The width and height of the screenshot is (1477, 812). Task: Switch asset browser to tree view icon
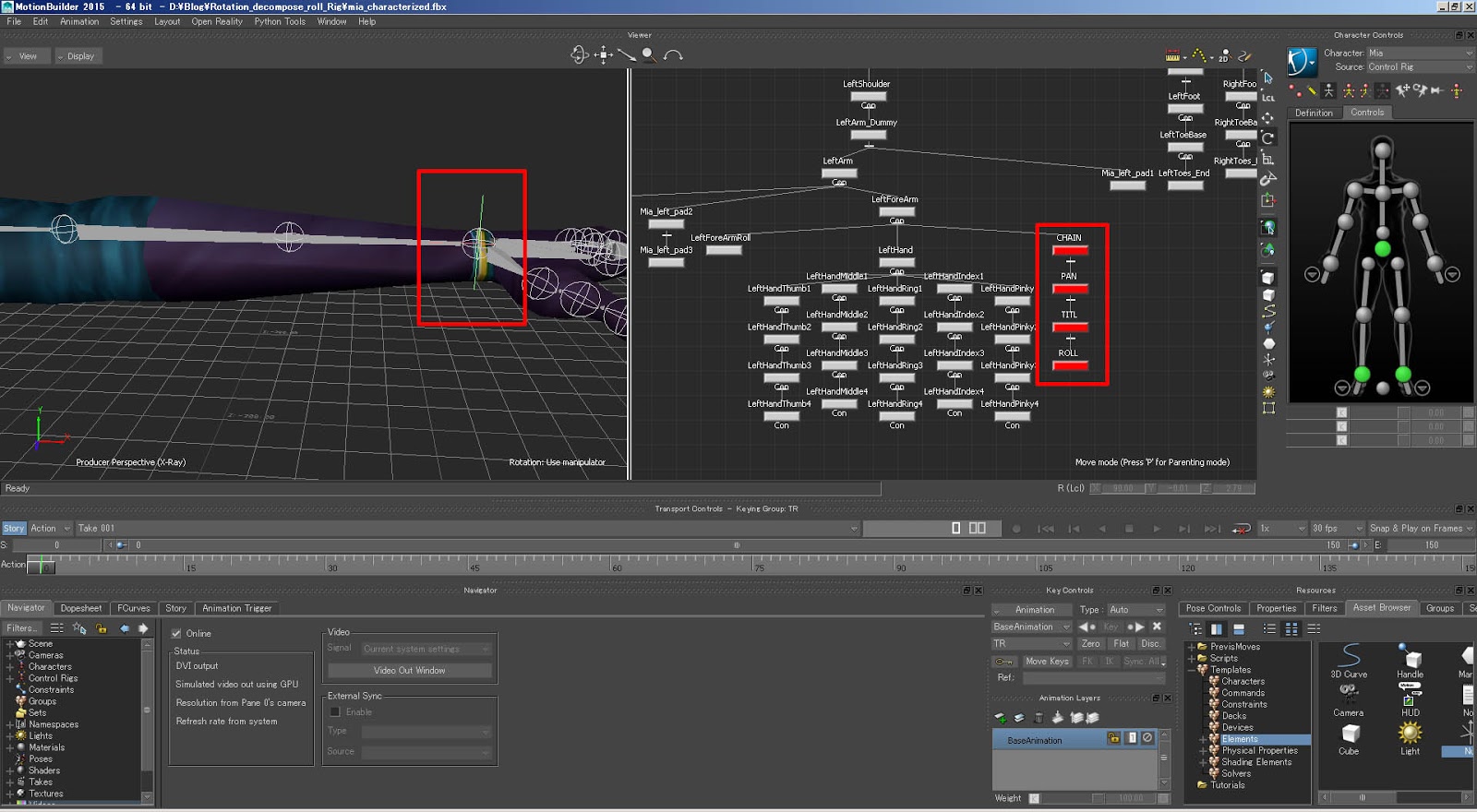(x=1195, y=629)
